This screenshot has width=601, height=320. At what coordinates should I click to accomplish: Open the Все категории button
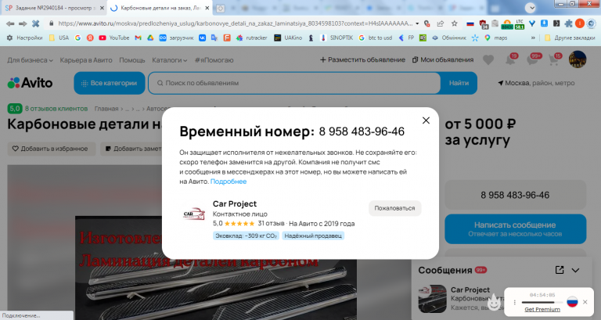coord(110,83)
